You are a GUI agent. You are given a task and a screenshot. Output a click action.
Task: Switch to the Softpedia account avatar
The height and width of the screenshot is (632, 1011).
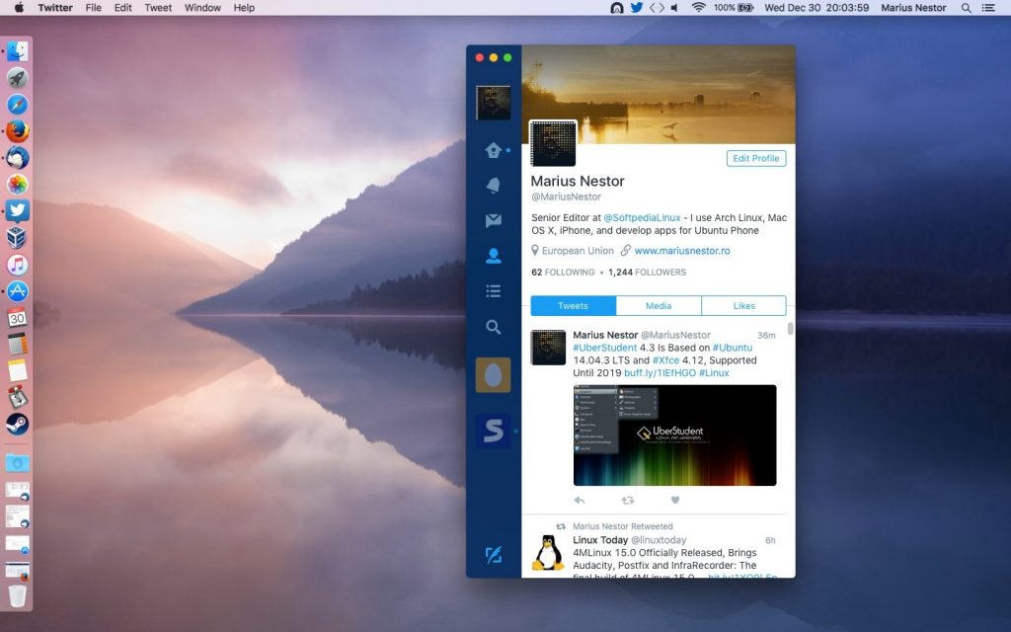click(x=493, y=431)
